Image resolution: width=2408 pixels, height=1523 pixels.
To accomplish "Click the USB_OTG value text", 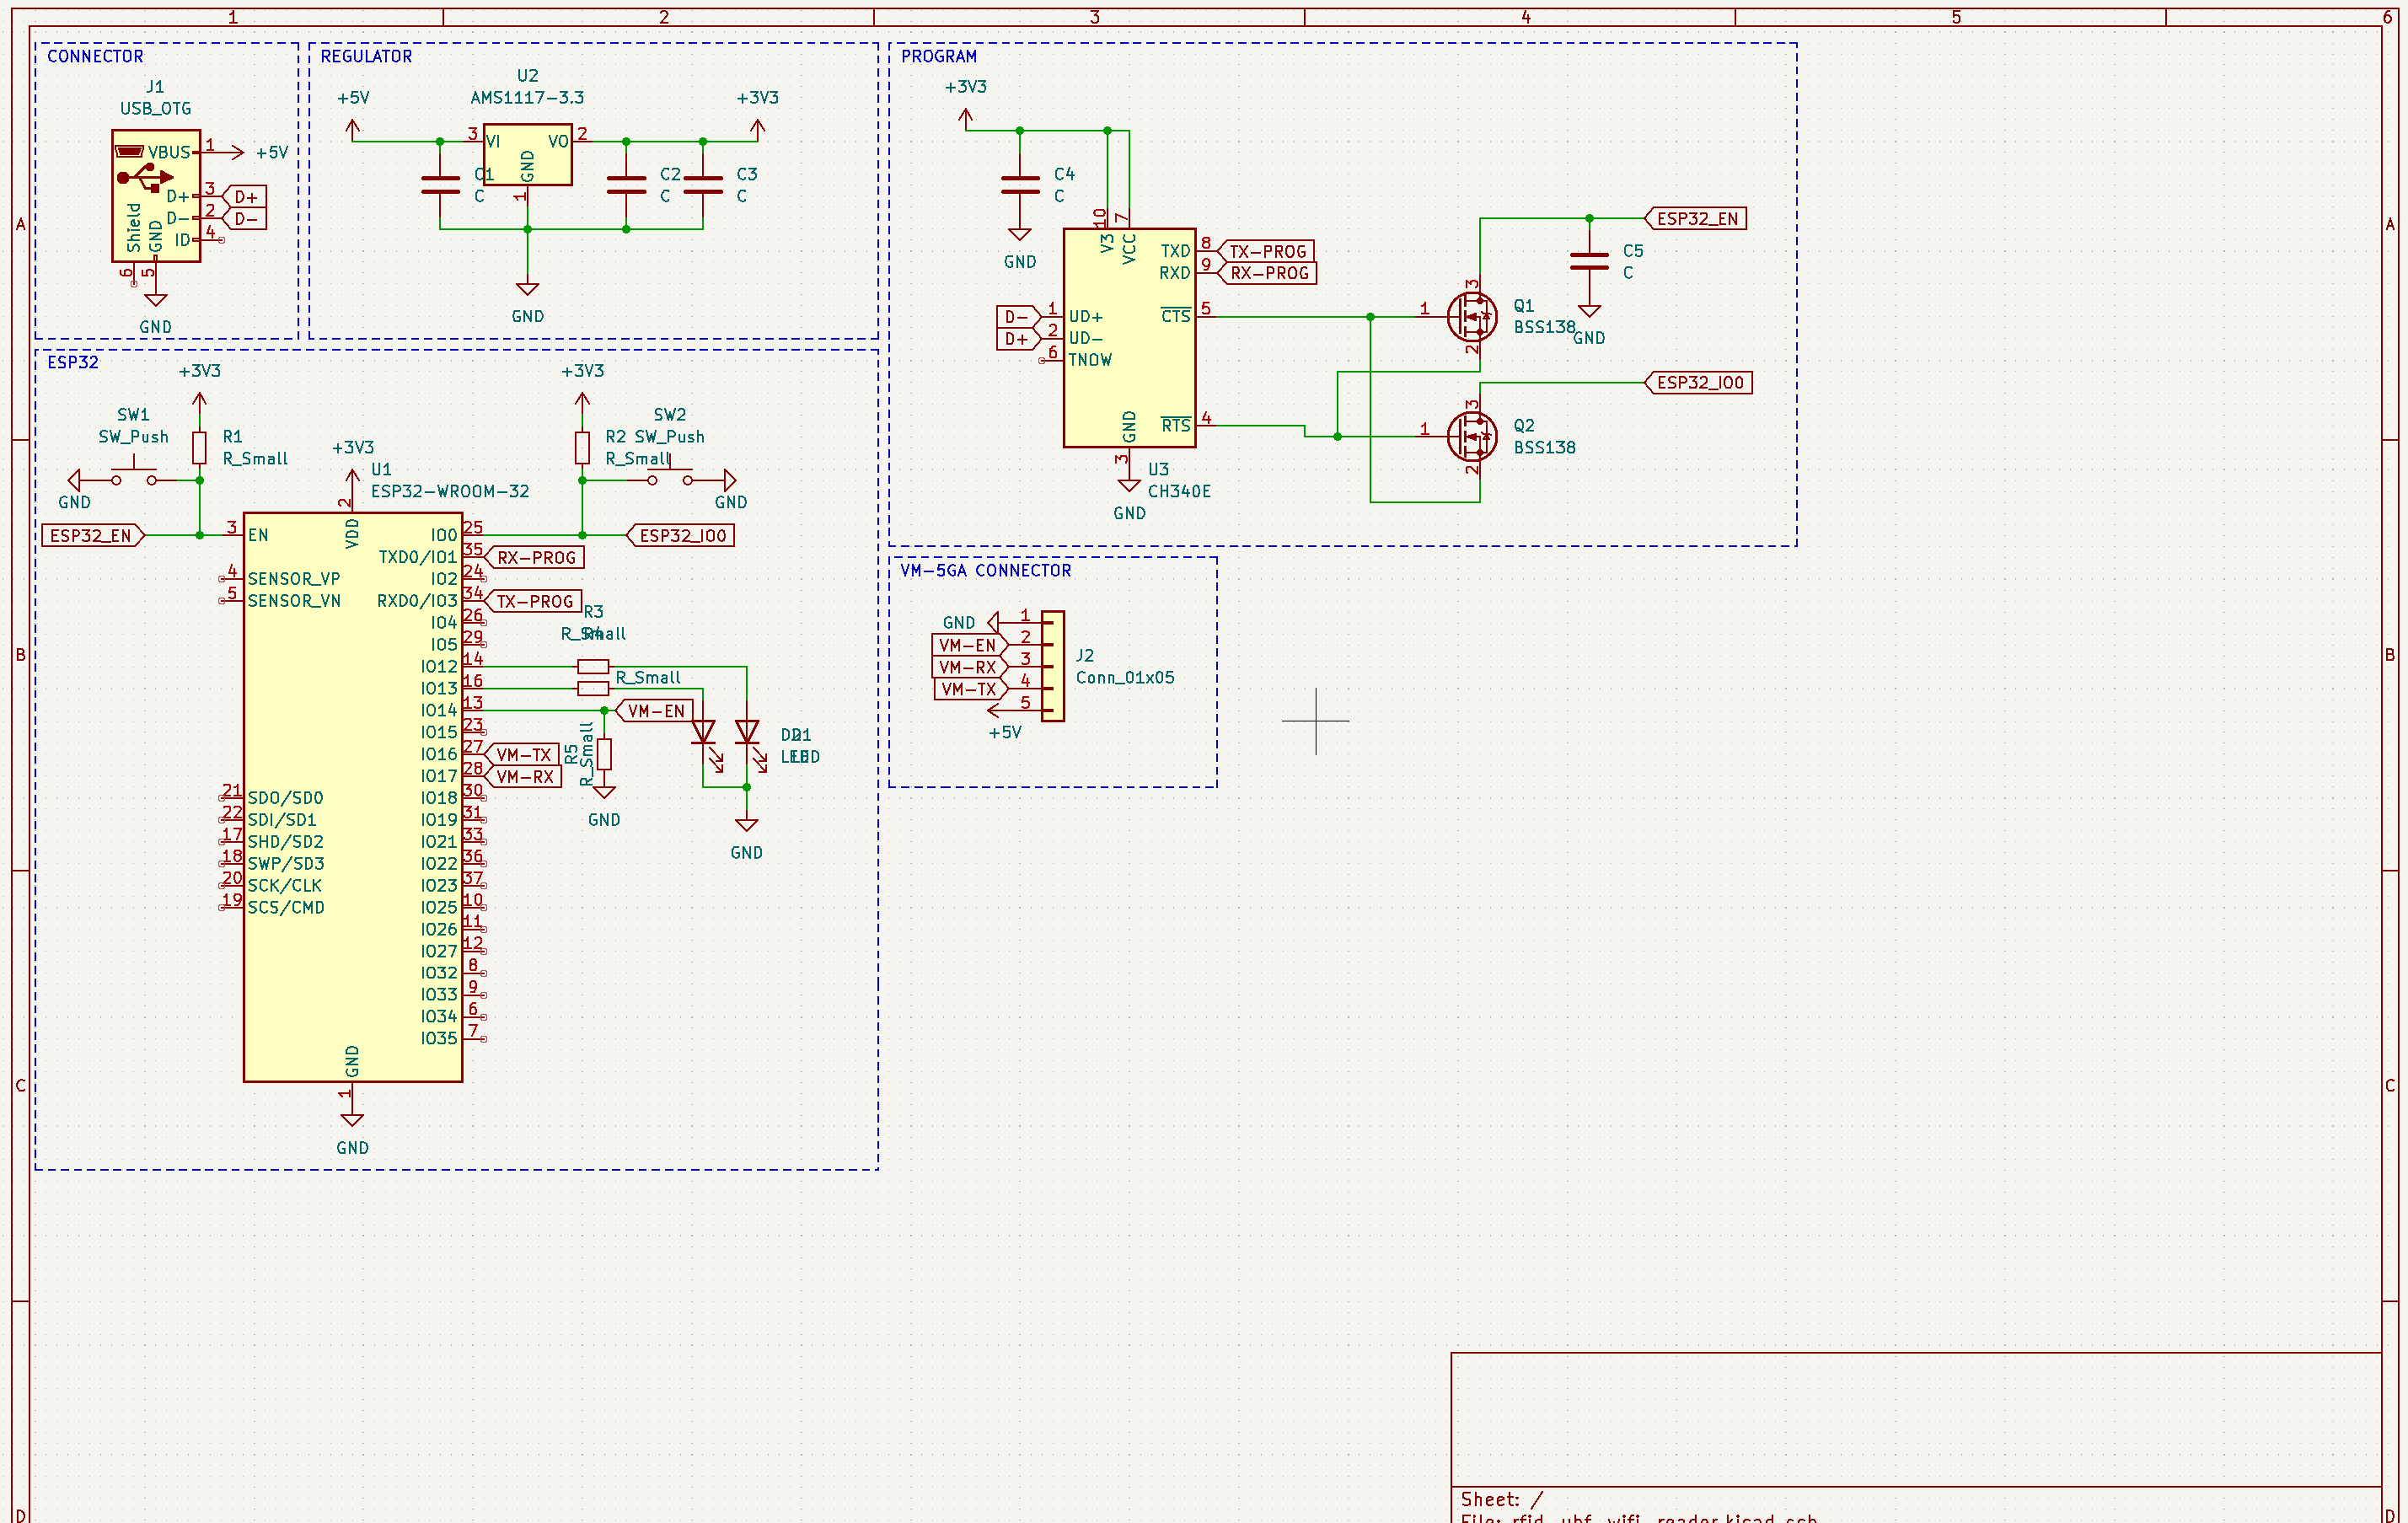I will coord(155,108).
